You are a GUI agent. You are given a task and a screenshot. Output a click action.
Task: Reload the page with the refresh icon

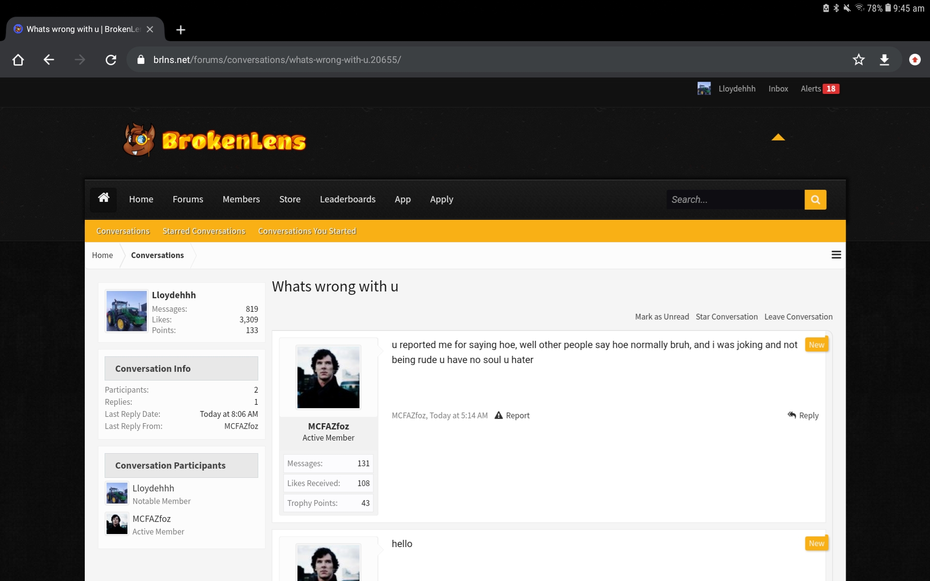(x=111, y=60)
